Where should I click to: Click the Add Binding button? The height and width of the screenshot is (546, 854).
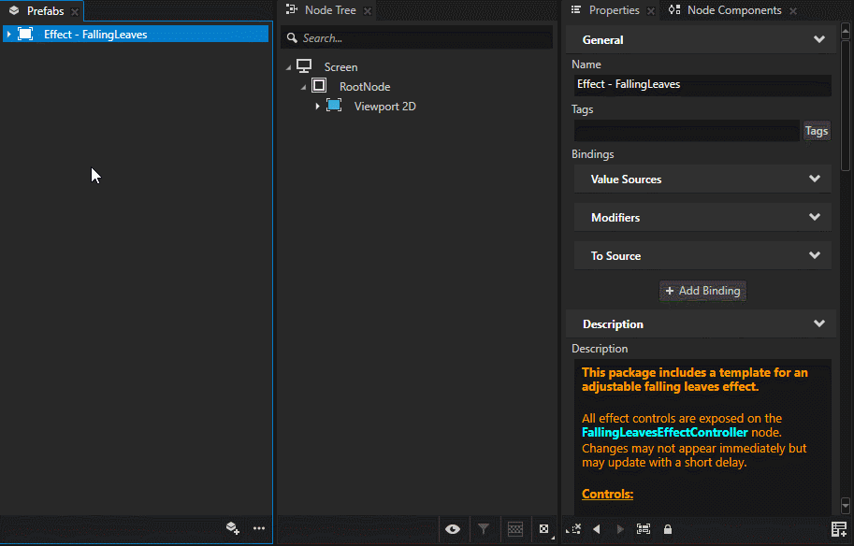pyautogui.click(x=702, y=291)
